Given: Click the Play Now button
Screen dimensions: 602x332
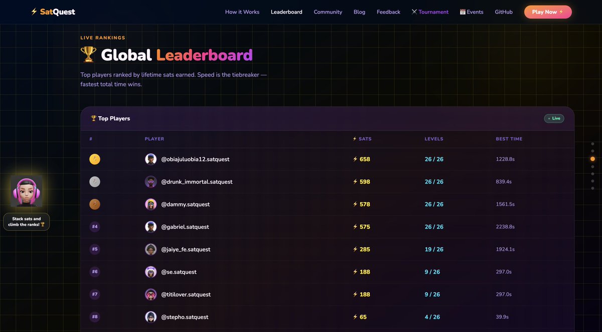Looking at the screenshot, I should (548, 12).
